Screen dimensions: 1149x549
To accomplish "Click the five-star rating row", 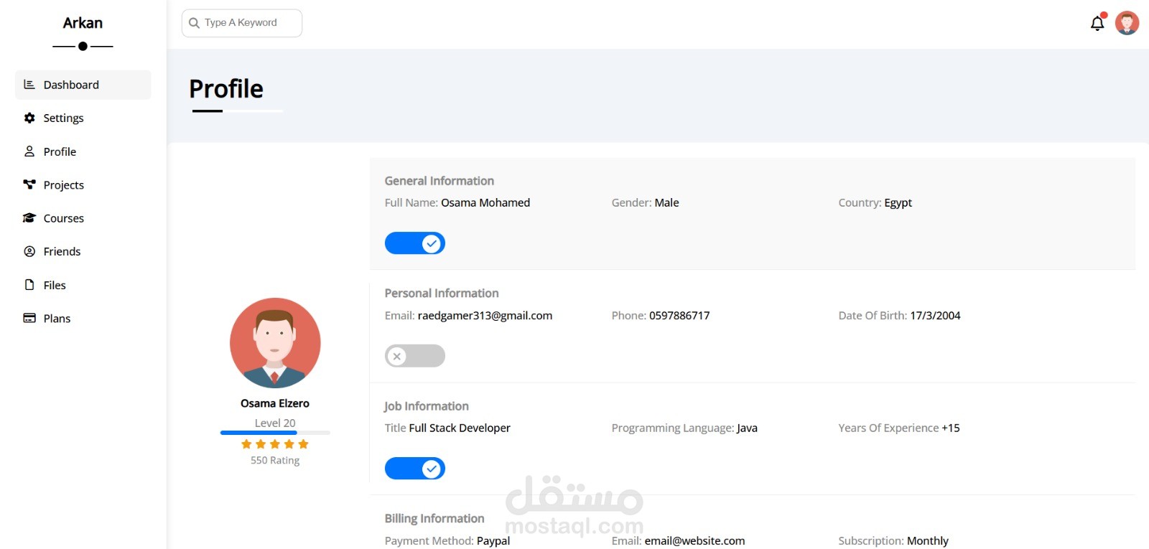I will (275, 444).
